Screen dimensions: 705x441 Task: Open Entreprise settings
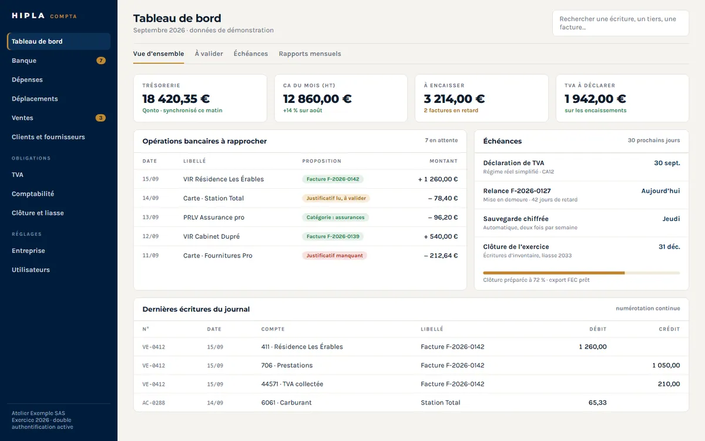pyautogui.click(x=59, y=250)
